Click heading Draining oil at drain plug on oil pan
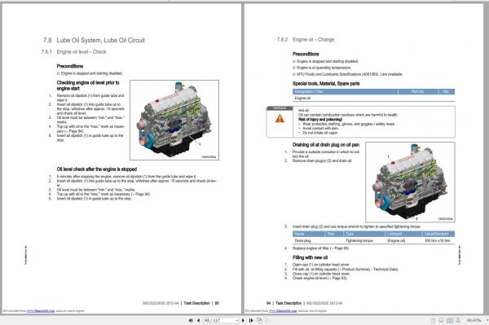This screenshot has height=325, width=489. coord(326,145)
